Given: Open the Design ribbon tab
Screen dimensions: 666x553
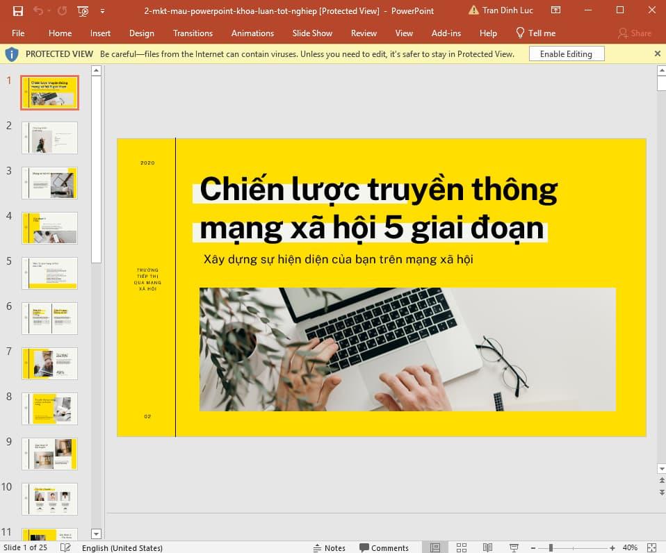Looking at the screenshot, I should [x=142, y=33].
